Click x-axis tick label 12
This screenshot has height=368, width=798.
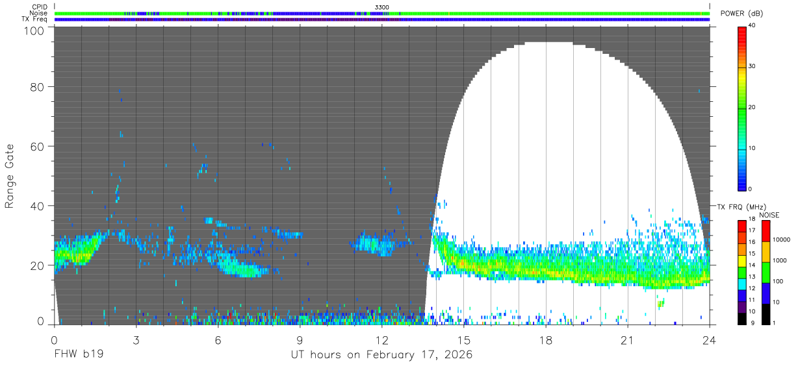tap(382, 340)
